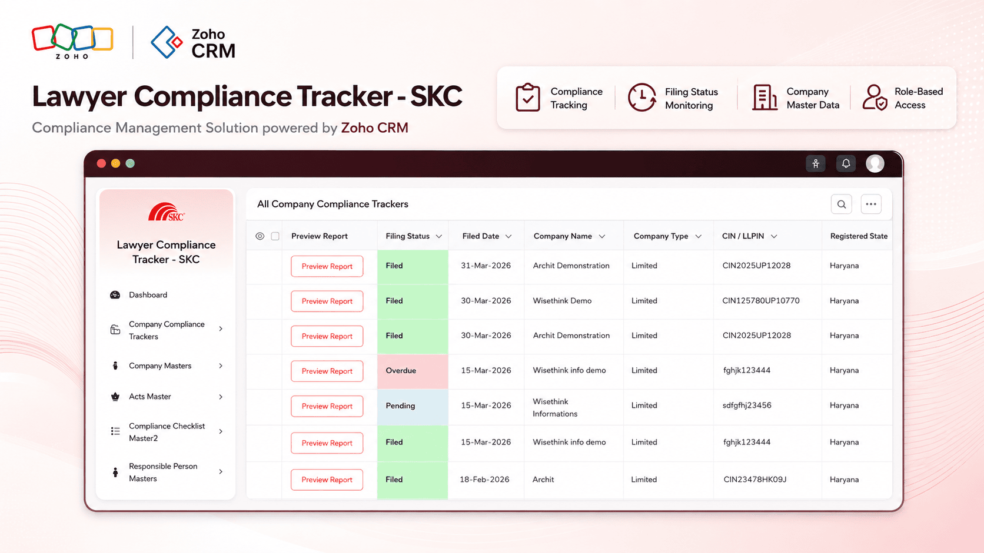This screenshot has height=553, width=984.
Task: Click the Filed status in 31-Mar-2026 row
Action: pos(413,266)
